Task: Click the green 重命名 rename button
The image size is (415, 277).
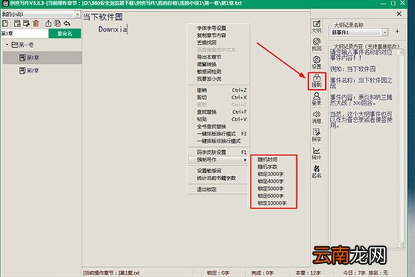Action: pyautogui.click(x=65, y=33)
